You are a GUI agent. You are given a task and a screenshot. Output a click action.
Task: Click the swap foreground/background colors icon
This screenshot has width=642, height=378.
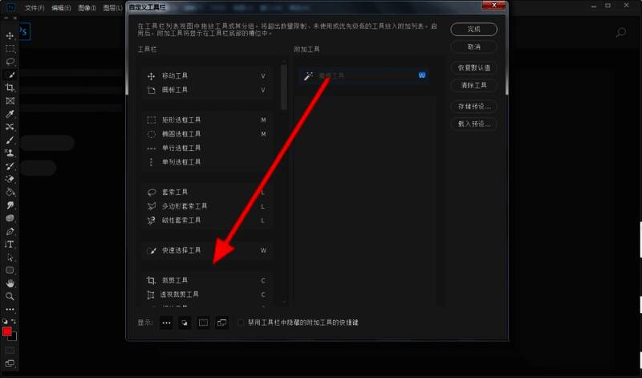click(13, 322)
